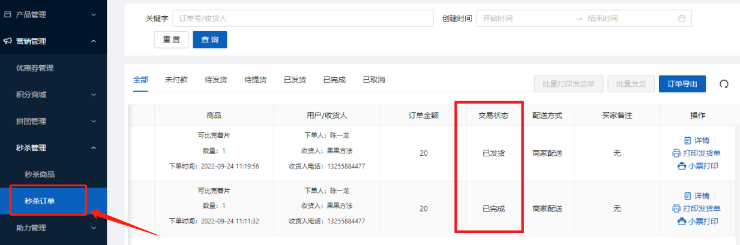
Task: Click the 关键字 order number input field
Action: pos(302,19)
